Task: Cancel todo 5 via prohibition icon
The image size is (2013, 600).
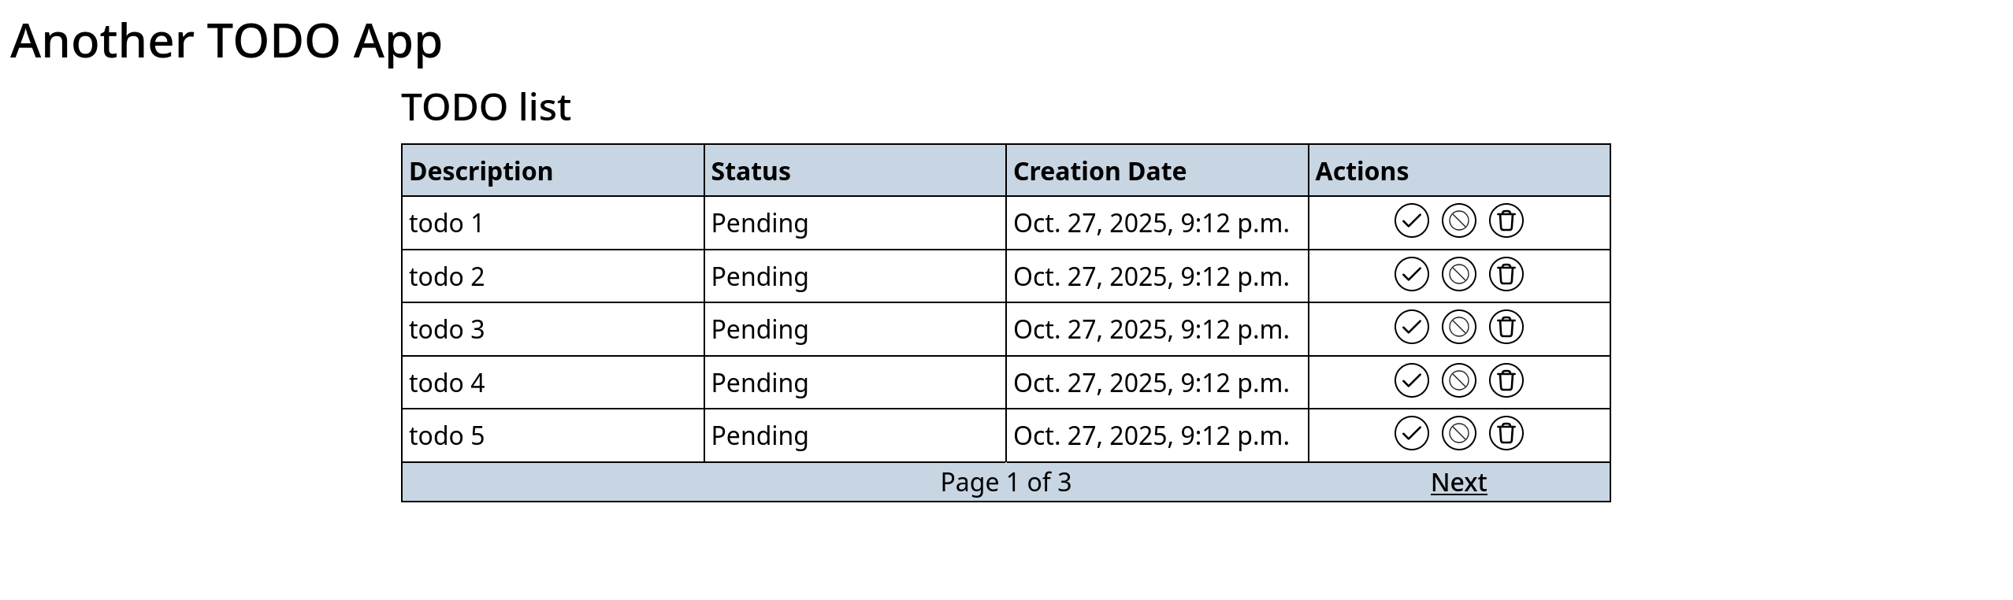Action: pyautogui.click(x=1458, y=434)
